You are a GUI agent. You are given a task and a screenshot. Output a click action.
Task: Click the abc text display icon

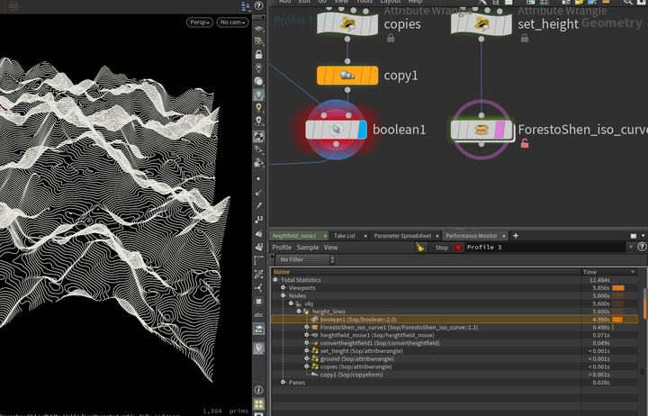(259, 315)
